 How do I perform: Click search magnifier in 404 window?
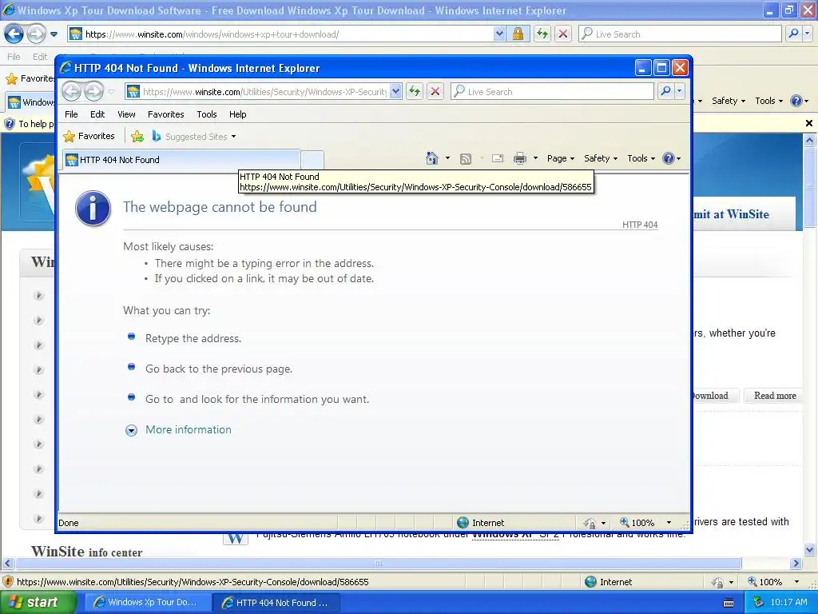tap(665, 91)
